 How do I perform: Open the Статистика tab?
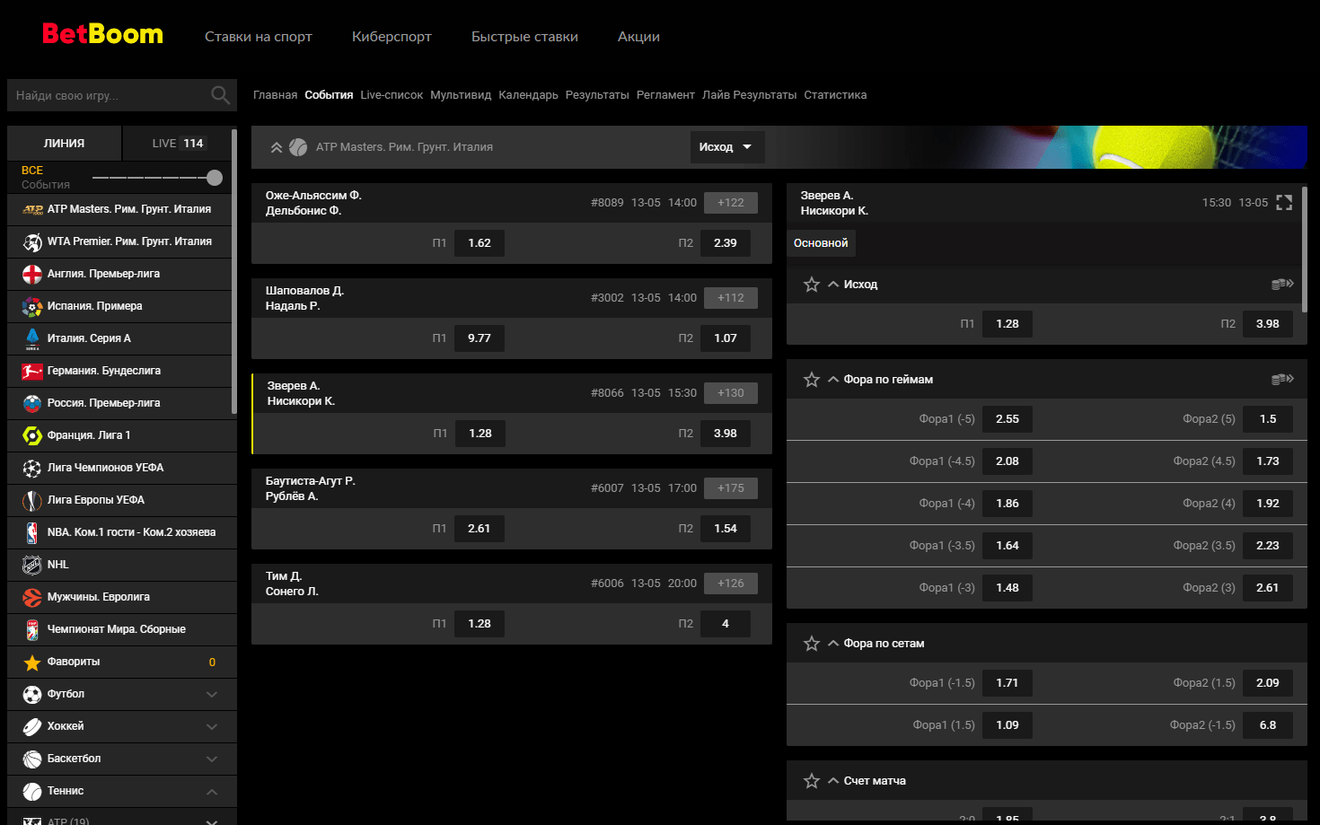click(835, 95)
